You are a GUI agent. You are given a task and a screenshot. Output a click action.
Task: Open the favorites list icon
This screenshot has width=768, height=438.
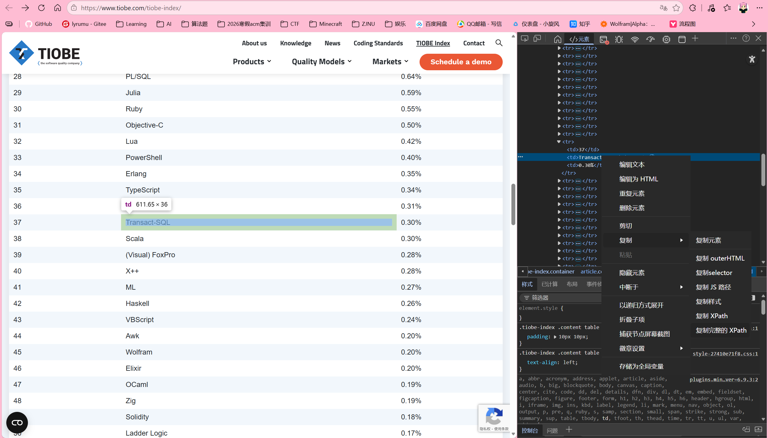727,8
